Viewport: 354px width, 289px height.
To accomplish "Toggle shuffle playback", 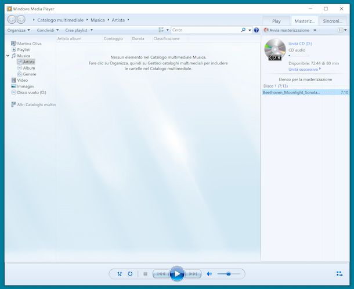I will click(x=120, y=274).
